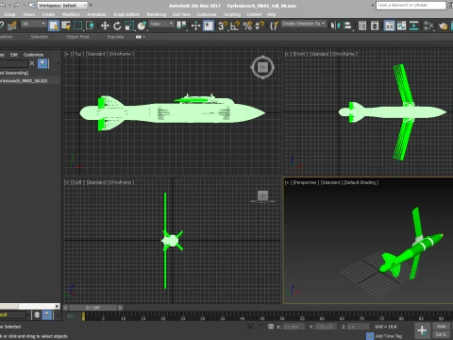This screenshot has height=340, width=453.
Task: Open the Perspective viewport Default Shading label
Action: pyautogui.click(x=361, y=182)
